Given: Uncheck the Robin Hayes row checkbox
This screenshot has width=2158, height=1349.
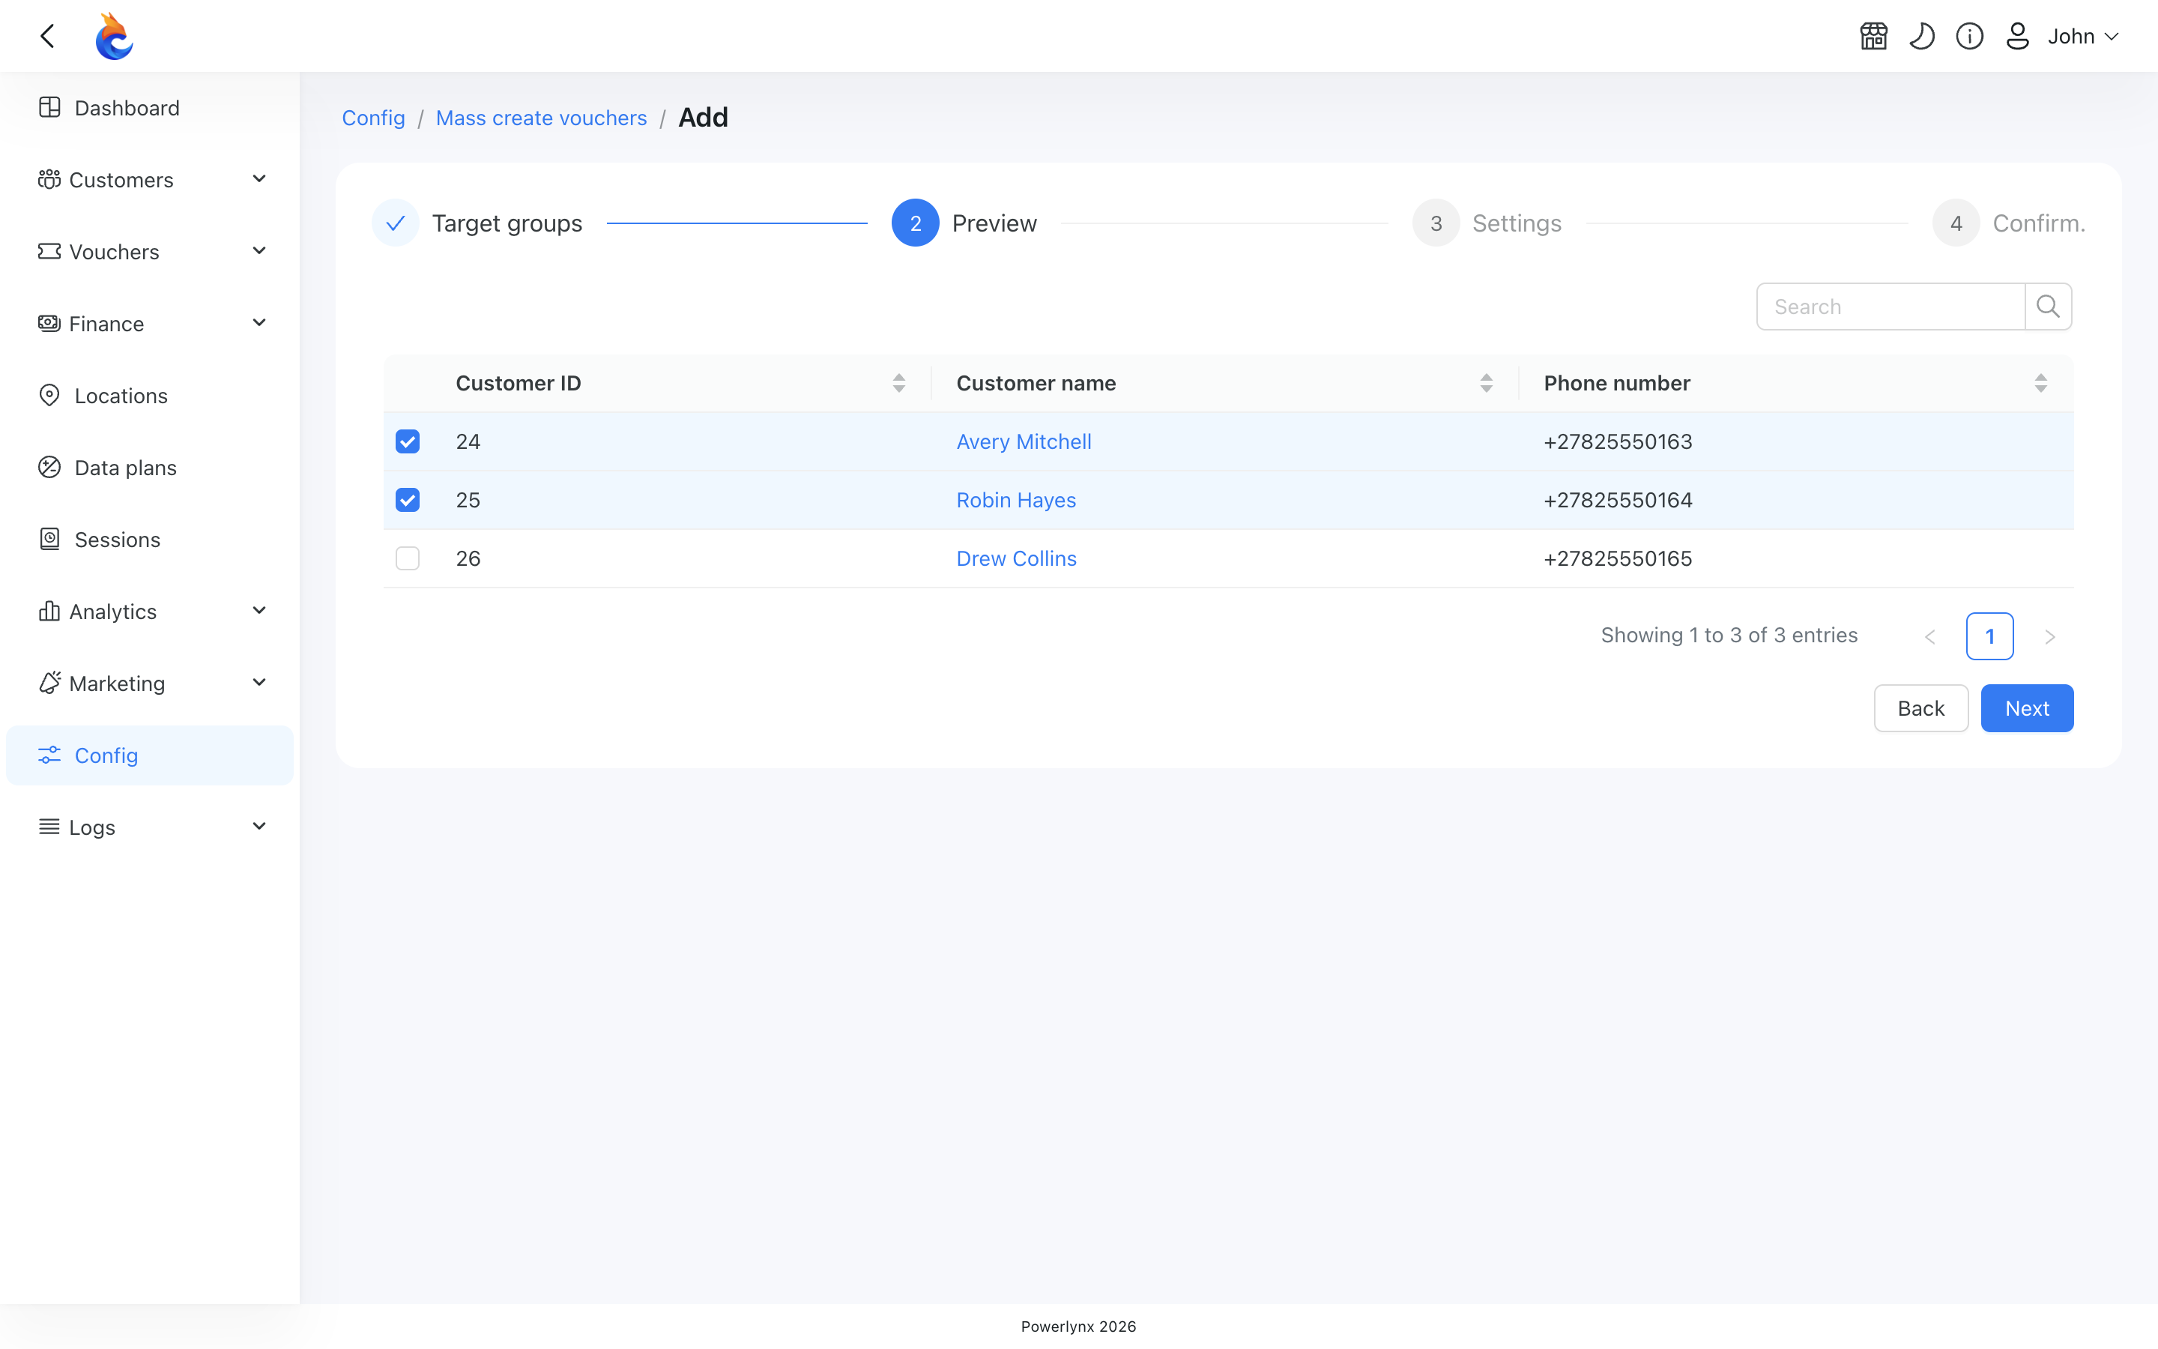Looking at the screenshot, I should coord(408,501).
